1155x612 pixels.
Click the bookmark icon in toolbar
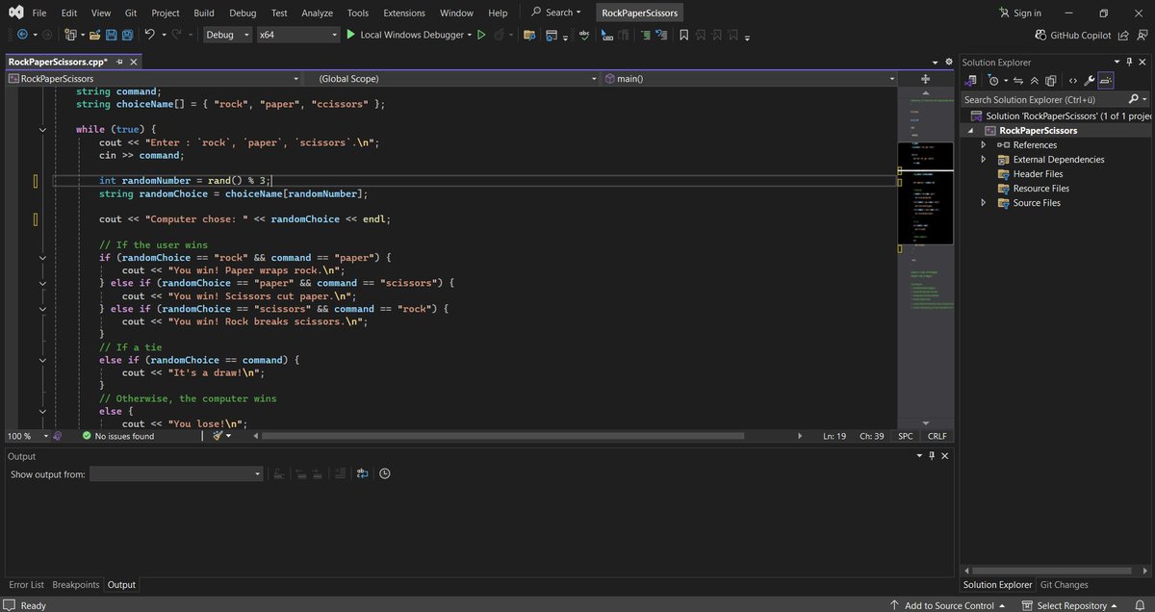683,35
